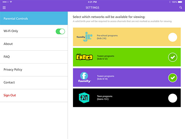
Task: Tap the red Sign Out link
Action: [10, 95]
